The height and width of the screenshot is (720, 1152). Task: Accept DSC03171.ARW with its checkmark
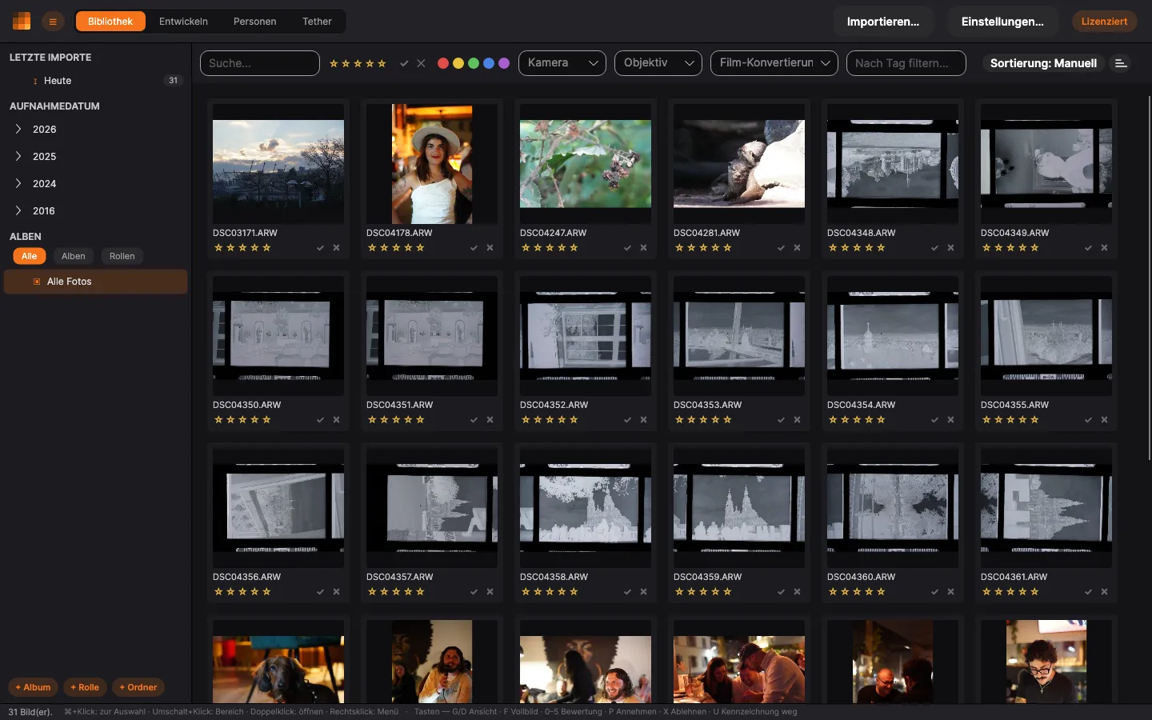[320, 248]
